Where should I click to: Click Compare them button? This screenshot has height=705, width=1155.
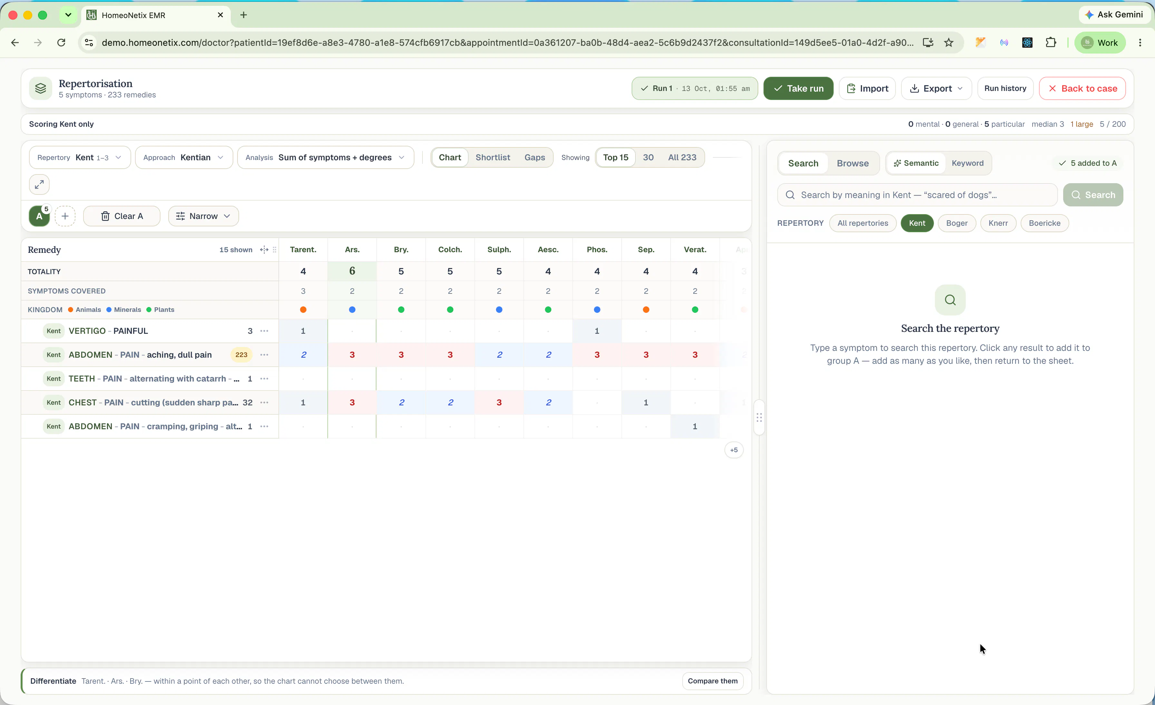pos(713,681)
